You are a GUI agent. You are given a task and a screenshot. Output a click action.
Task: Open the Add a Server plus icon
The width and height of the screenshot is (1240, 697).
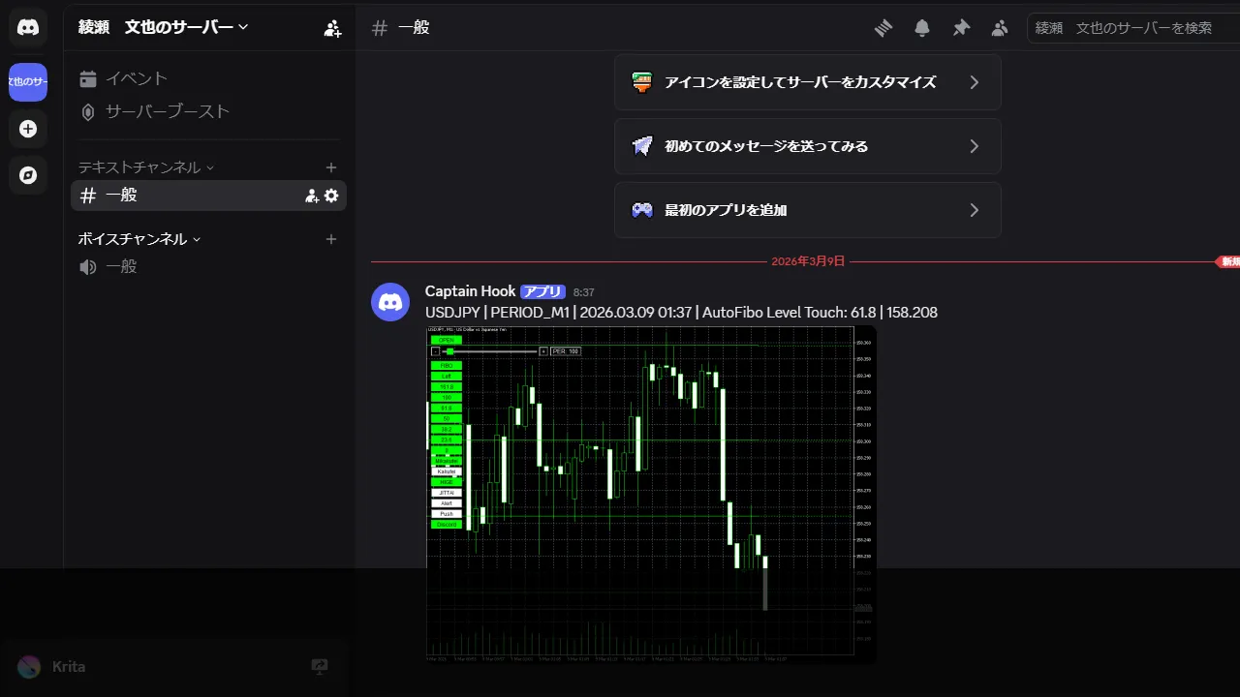(27, 128)
